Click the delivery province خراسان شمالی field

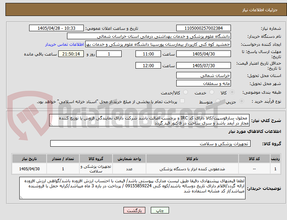coord(204,76)
